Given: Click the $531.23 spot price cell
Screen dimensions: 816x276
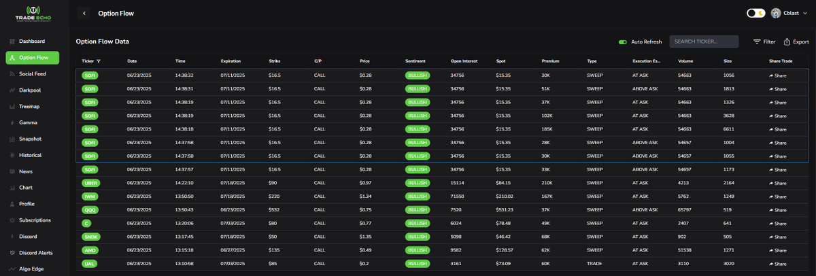Looking at the screenshot, I should [x=505, y=210].
